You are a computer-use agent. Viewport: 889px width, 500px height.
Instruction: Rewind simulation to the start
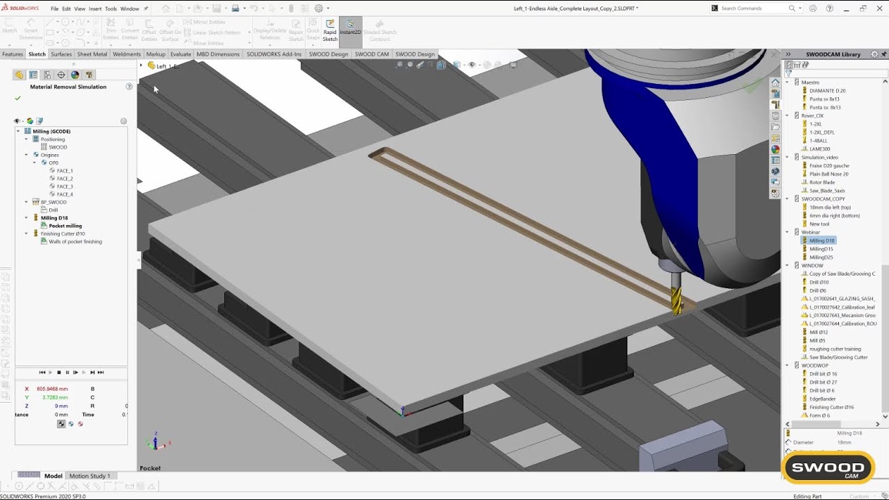pos(42,372)
